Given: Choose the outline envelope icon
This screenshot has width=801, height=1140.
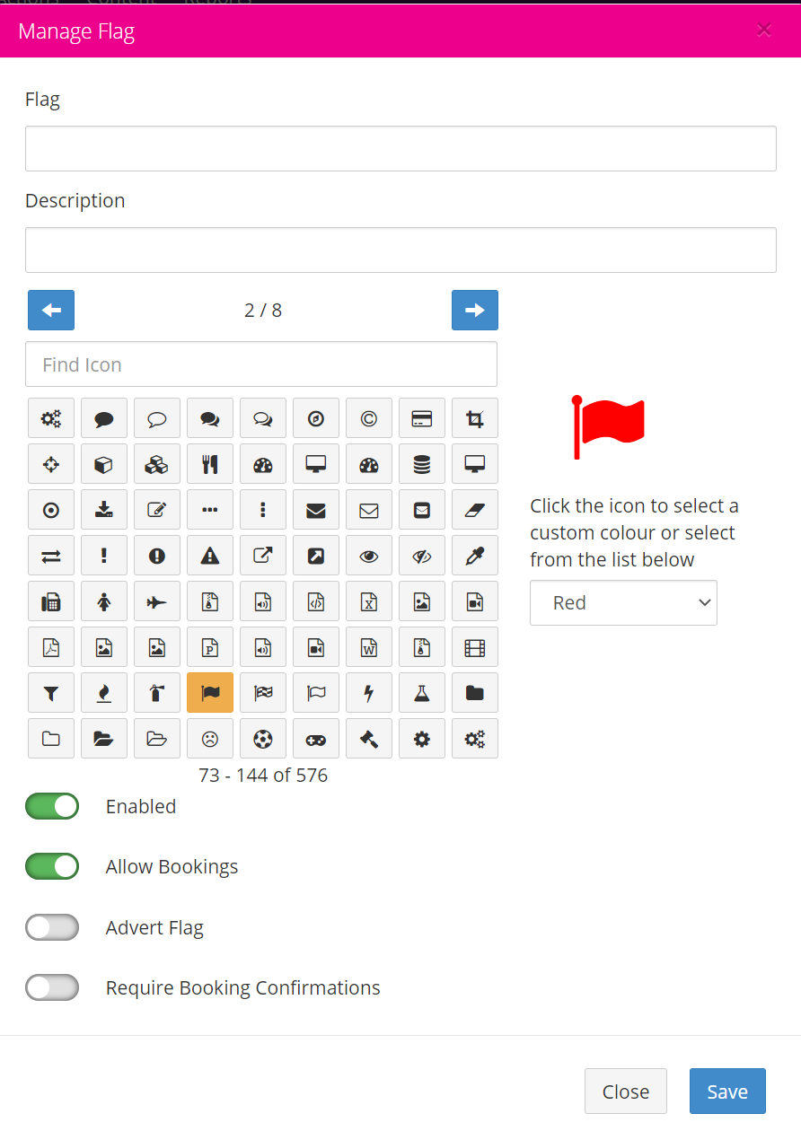Looking at the screenshot, I should point(369,510).
